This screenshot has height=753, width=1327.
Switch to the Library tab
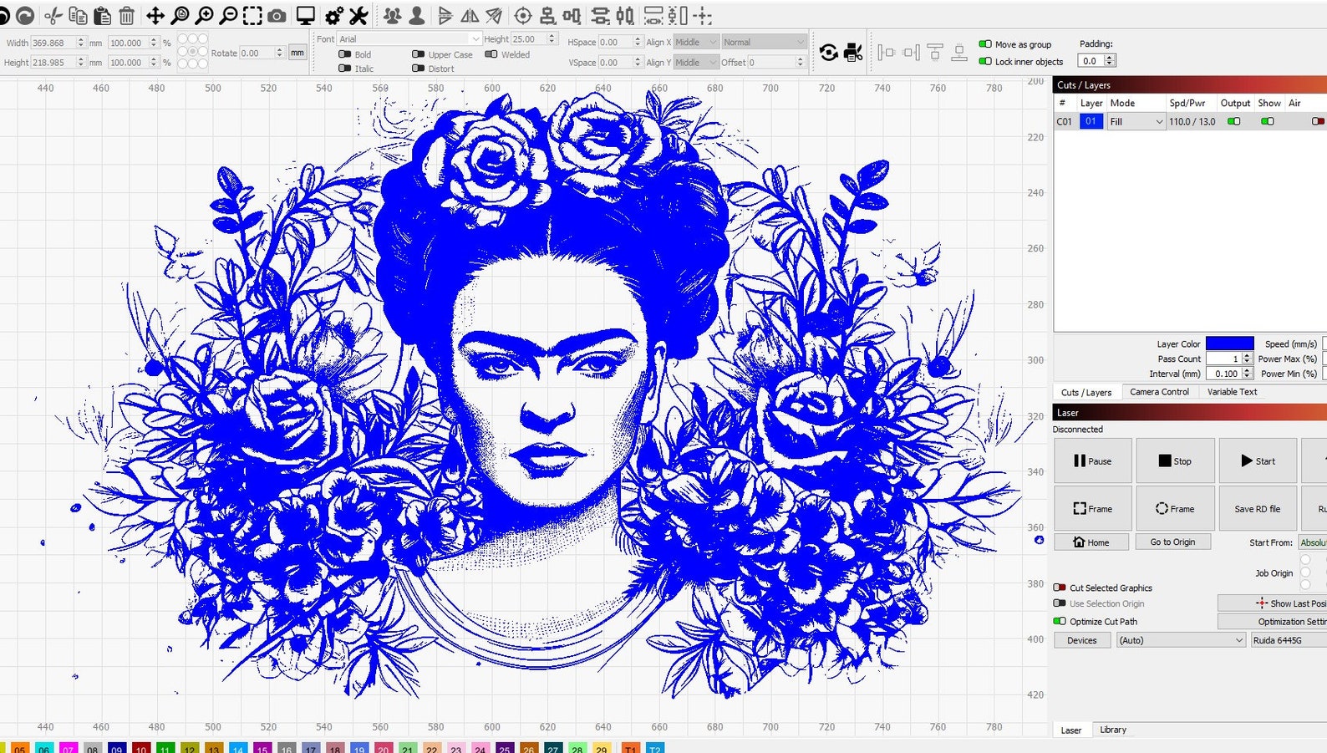coord(1112,730)
